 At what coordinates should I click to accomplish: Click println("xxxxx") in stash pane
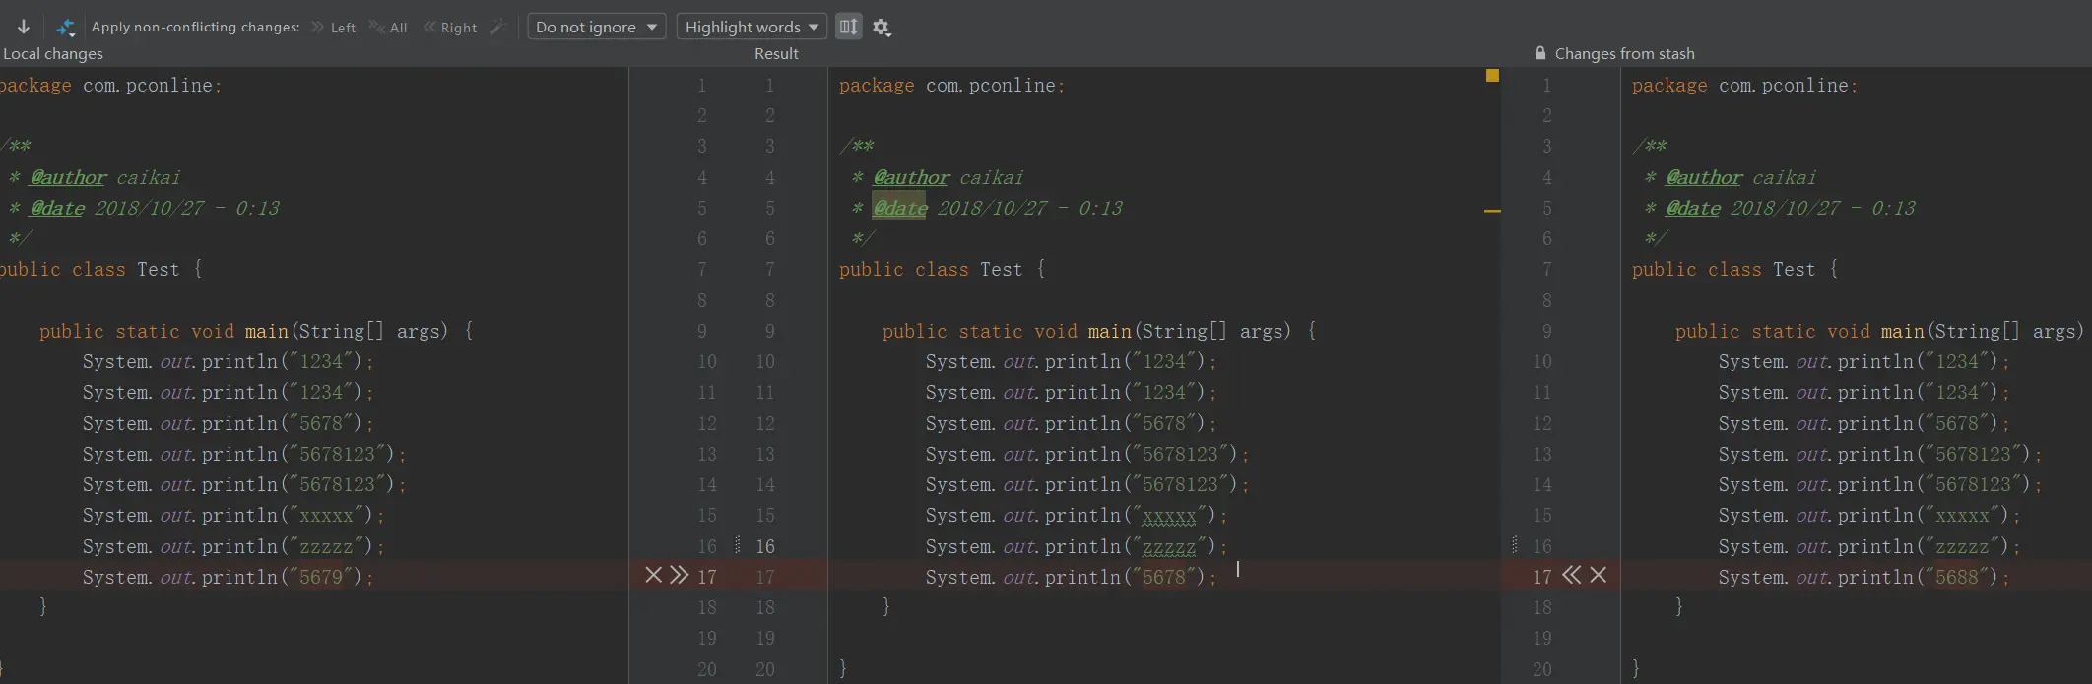pos(1869,515)
